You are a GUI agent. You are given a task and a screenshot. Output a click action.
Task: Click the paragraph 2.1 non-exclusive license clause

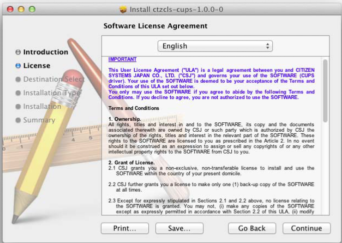[211, 171]
